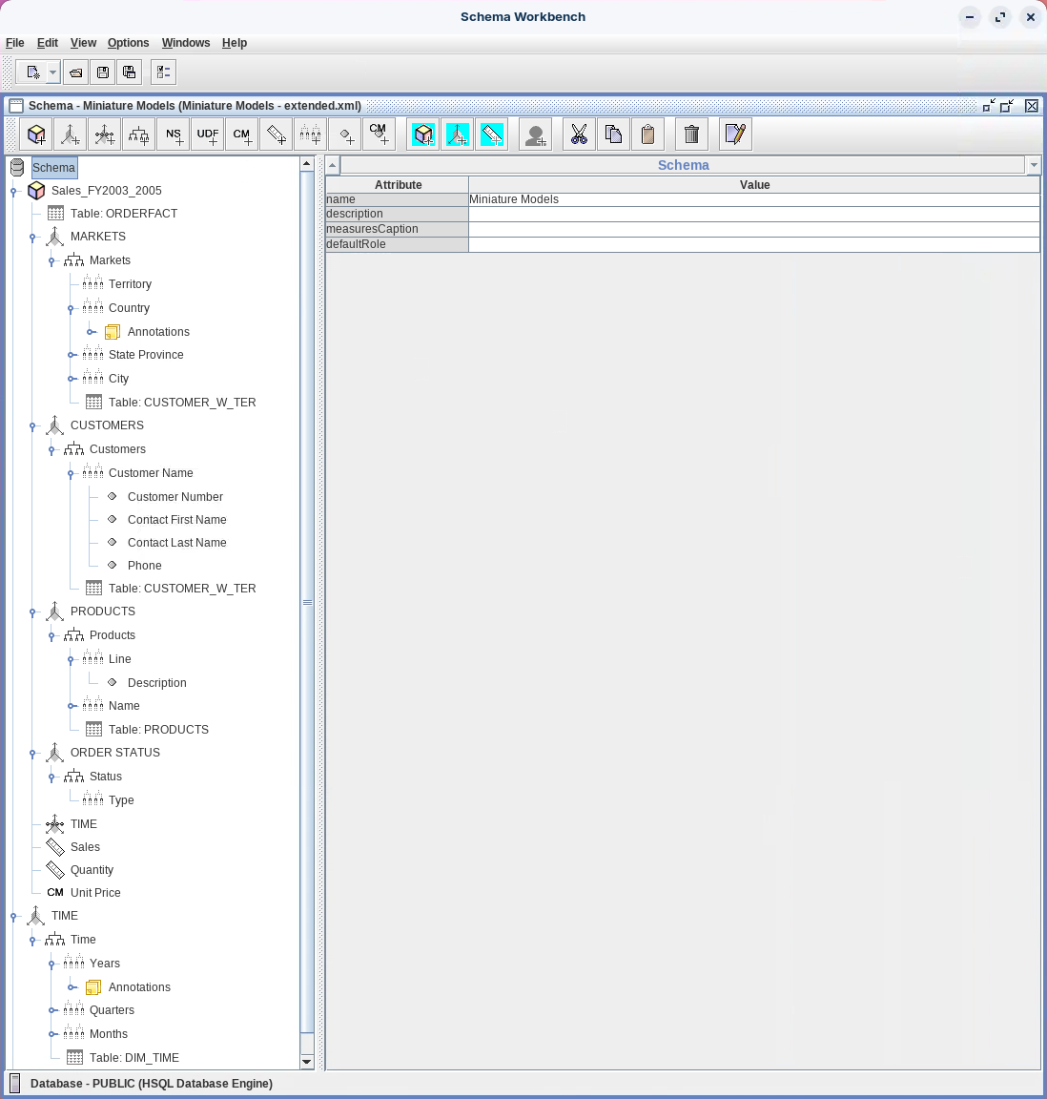The width and height of the screenshot is (1047, 1099).
Task: Click the description value field
Action: click(753, 214)
